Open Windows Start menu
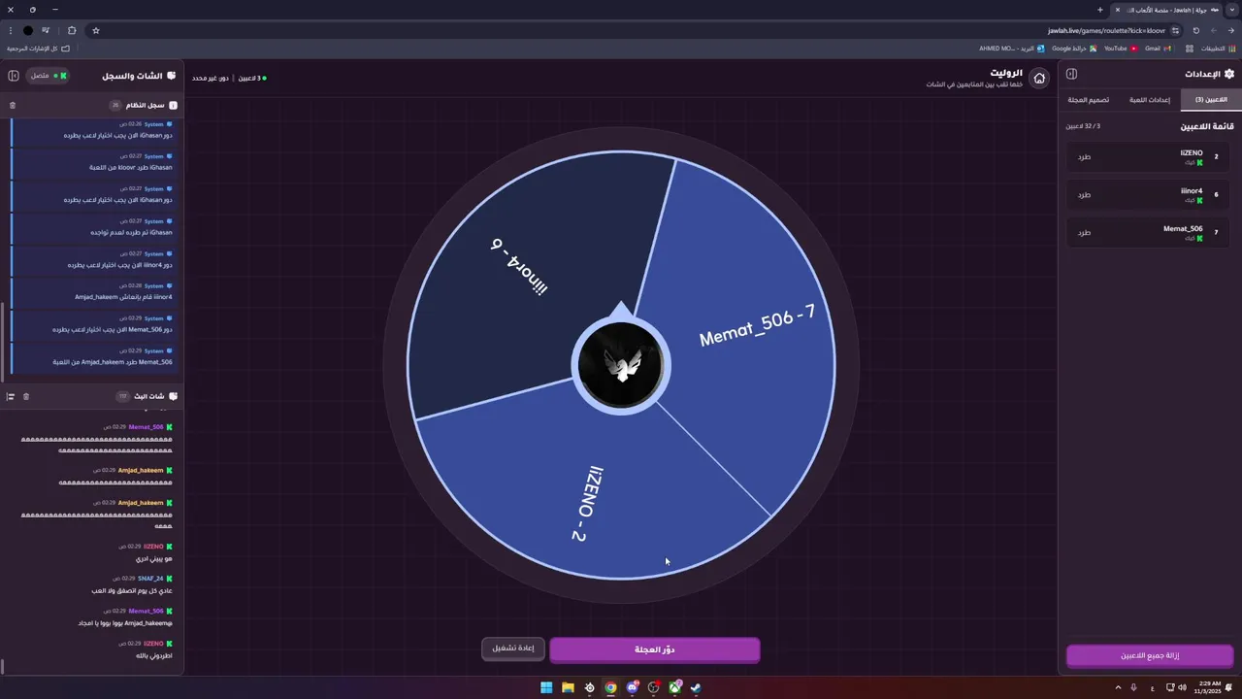Image resolution: width=1242 pixels, height=699 pixels. coord(546,688)
